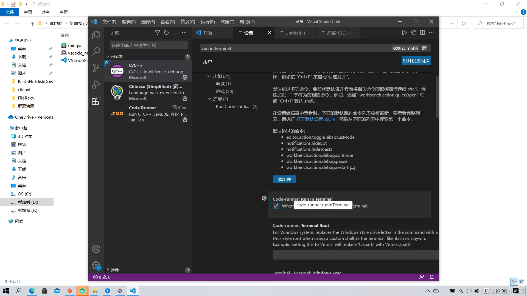
Task: Click the refresh extensions icon
Action: click(x=166, y=33)
